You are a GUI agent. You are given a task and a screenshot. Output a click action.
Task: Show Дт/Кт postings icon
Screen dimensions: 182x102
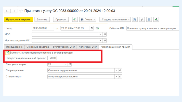(x=75, y=20)
